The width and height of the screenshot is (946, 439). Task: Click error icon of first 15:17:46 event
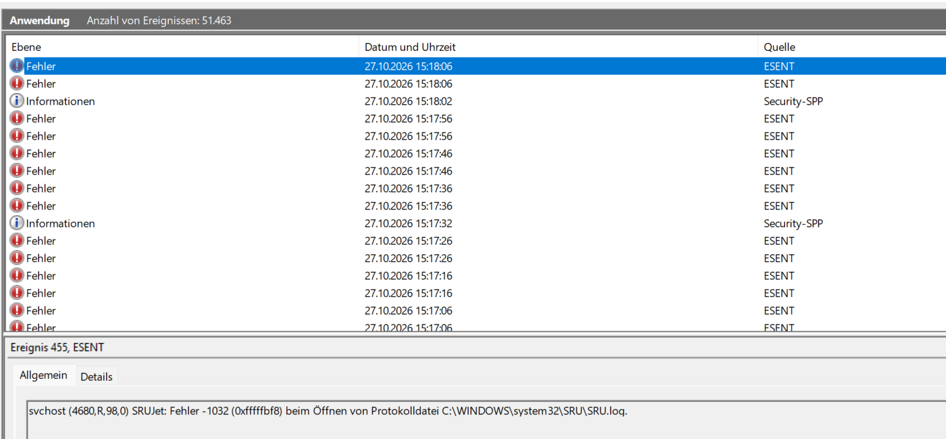(x=17, y=154)
